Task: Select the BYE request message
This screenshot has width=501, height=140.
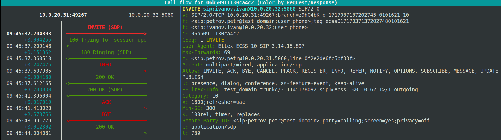Action: 106,115
